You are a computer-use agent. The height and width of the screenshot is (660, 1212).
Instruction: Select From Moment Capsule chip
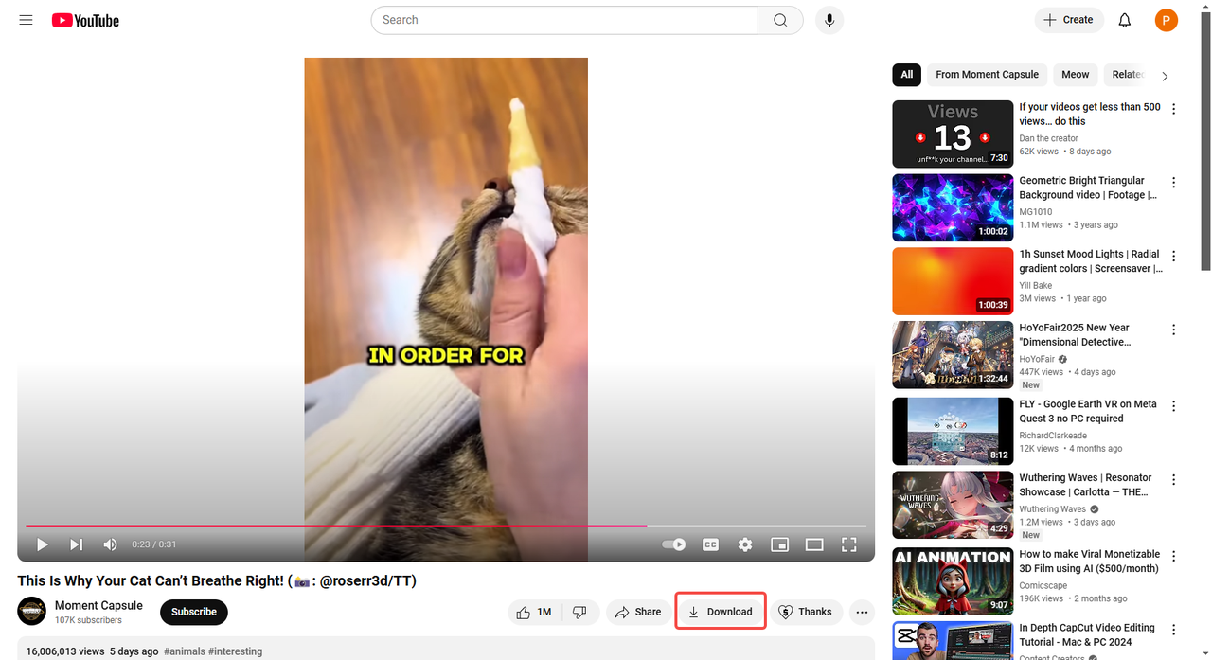click(987, 75)
